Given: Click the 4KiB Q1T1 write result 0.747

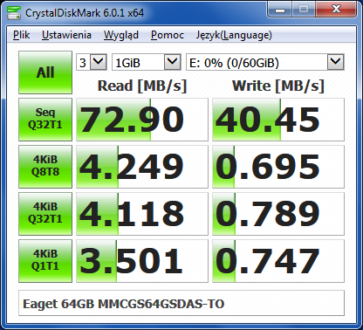Looking at the screenshot, I should pyautogui.click(x=278, y=261).
